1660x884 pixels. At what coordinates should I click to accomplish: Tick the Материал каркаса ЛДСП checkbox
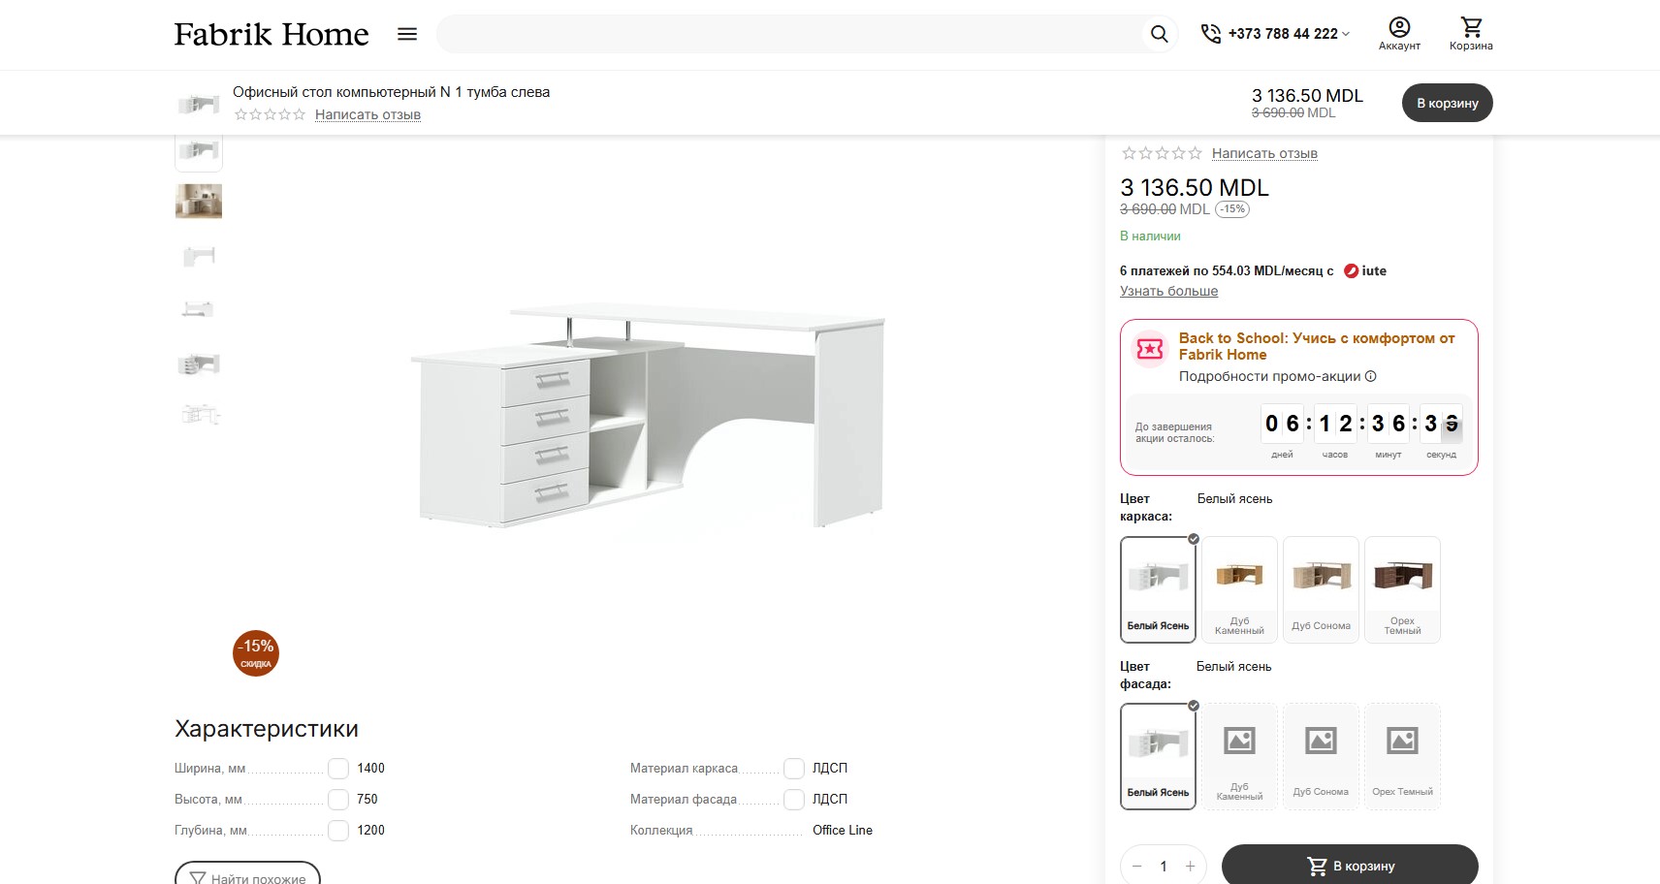pos(794,769)
